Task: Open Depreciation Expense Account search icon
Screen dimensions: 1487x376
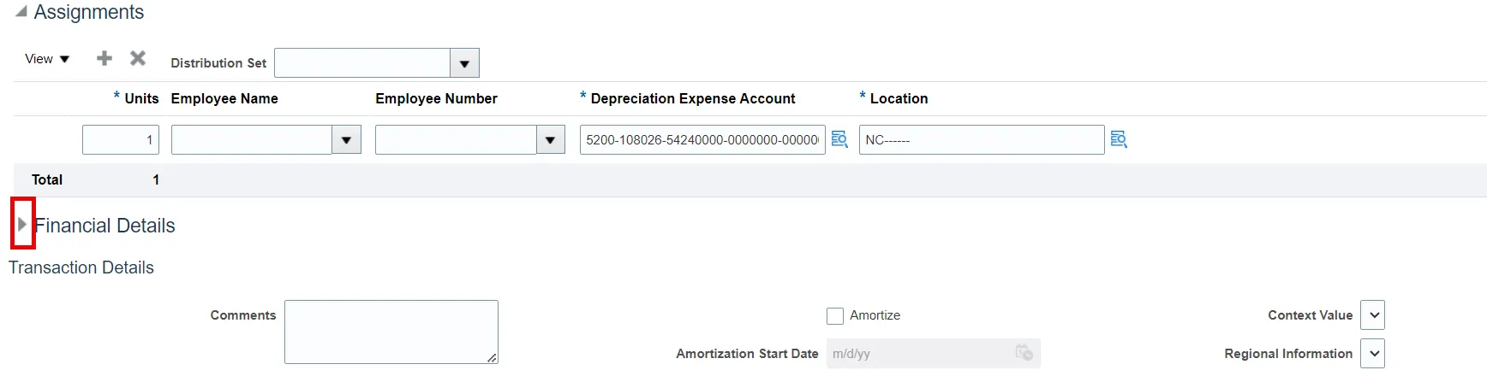Action: point(839,139)
